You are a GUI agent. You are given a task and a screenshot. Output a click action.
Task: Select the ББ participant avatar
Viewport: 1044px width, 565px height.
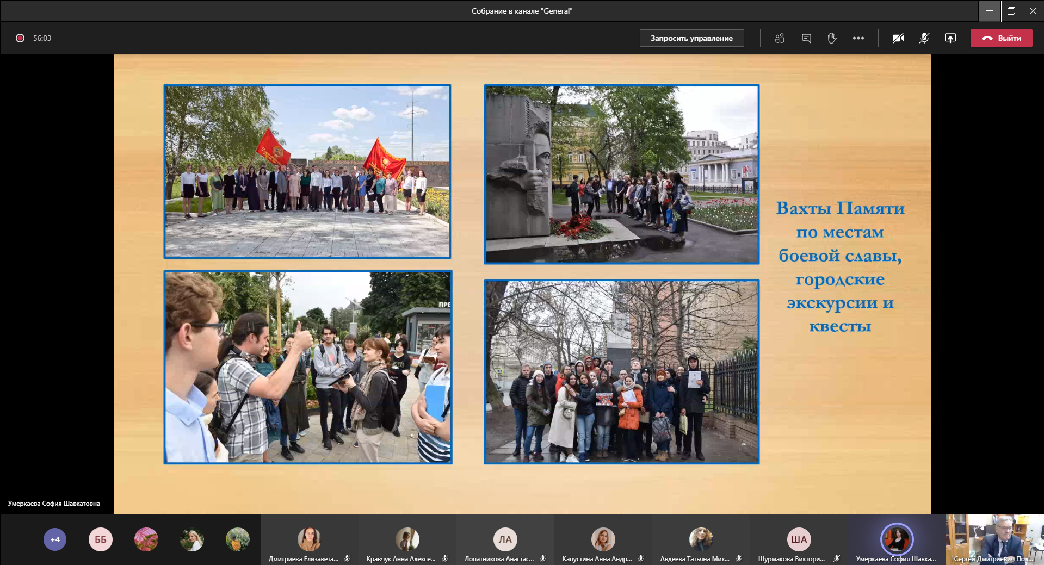pos(101,539)
